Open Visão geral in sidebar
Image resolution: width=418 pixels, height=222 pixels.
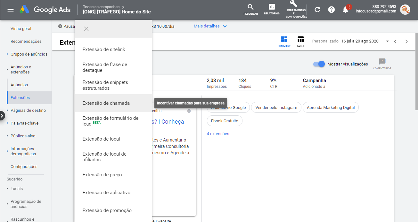(x=21, y=28)
